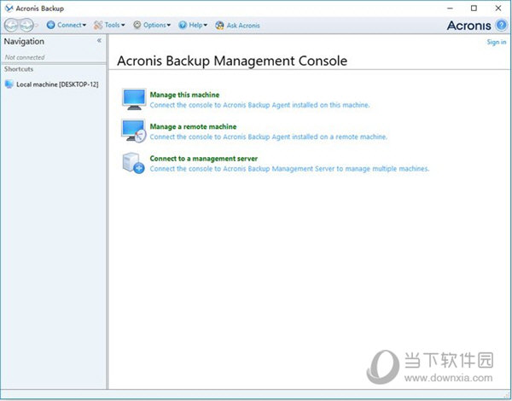Click the Connect globe icon

pyautogui.click(x=51, y=25)
